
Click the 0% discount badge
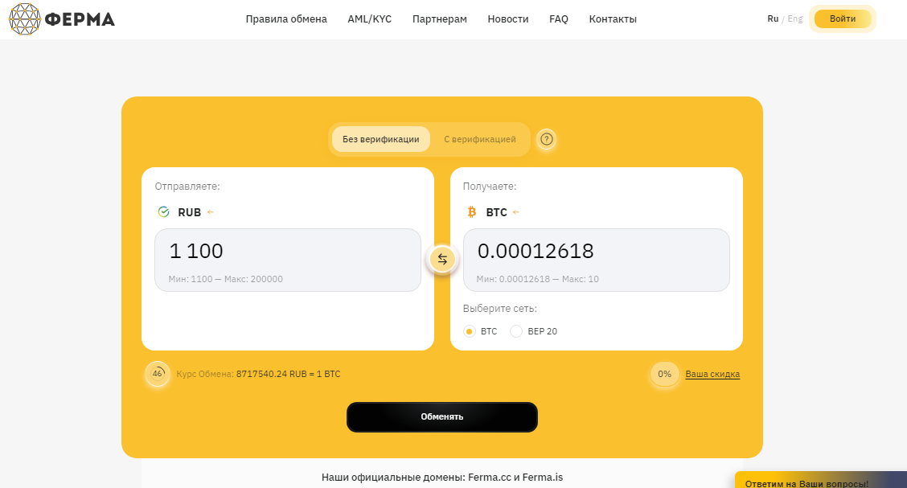pos(665,374)
